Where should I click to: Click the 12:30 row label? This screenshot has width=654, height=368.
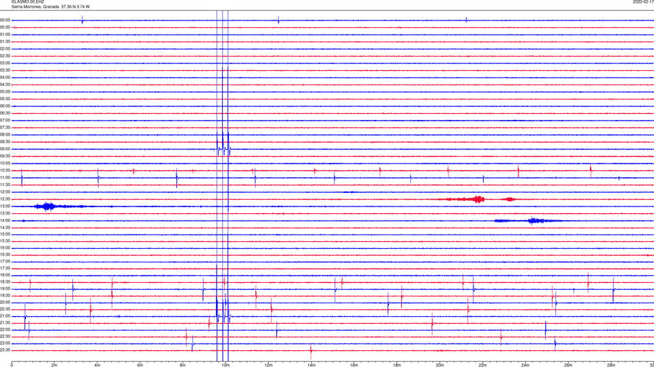[5, 199]
